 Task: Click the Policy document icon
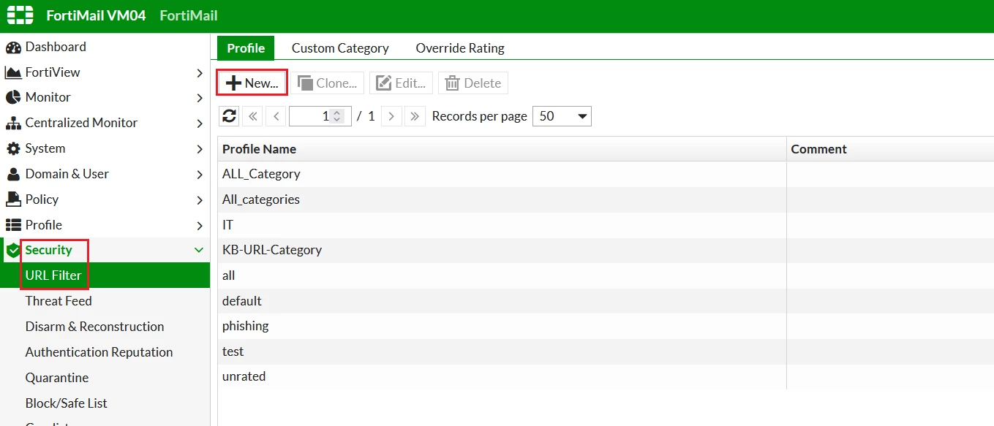13,199
